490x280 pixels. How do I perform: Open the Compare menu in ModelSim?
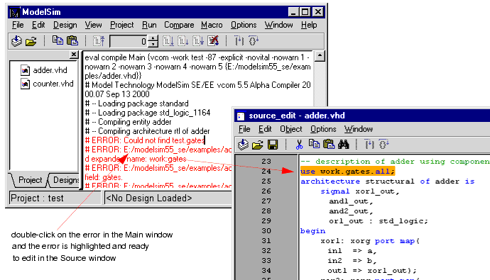pos(179,25)
